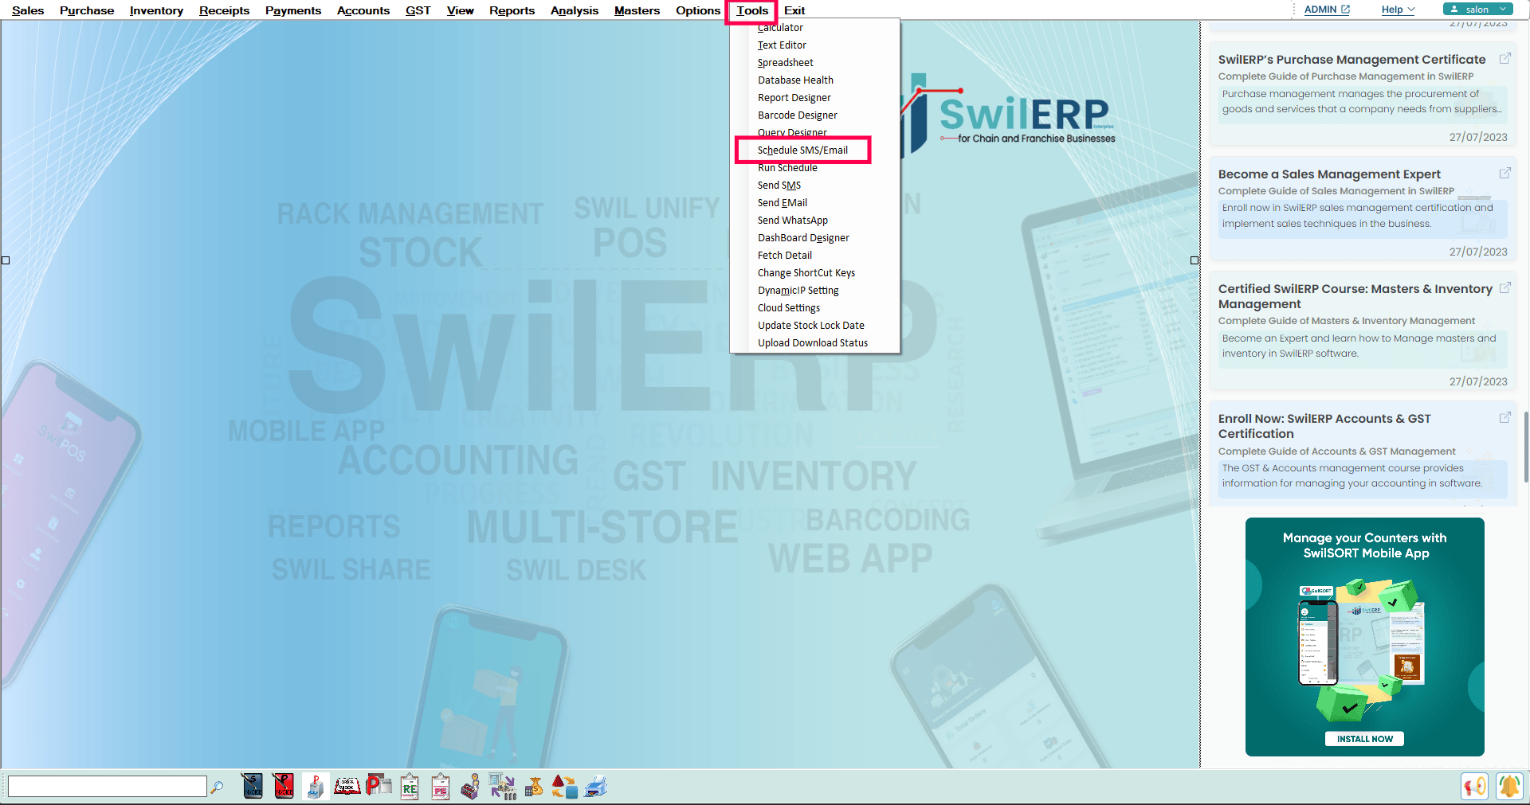
Task: Click the money bag calculator icon
Action: [534, 786]
